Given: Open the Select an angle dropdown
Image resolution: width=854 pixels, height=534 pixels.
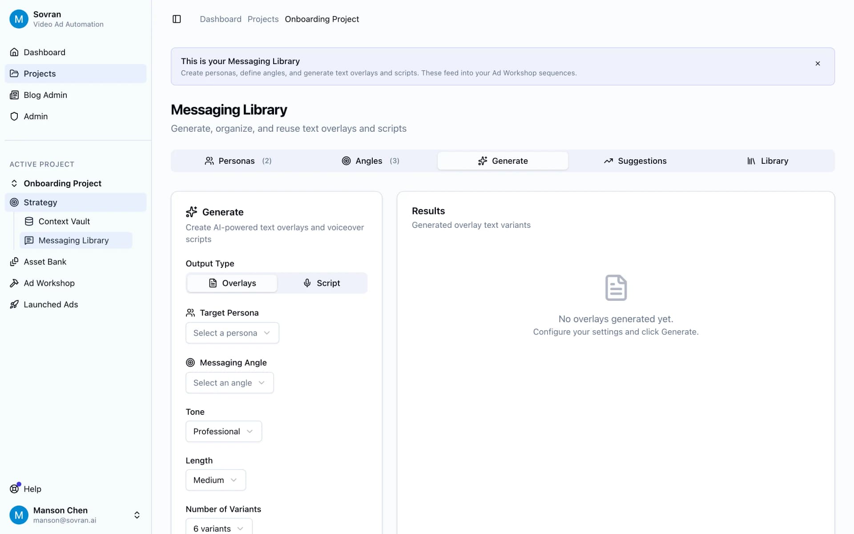Looking at the screenshot, I should point(229,383).
